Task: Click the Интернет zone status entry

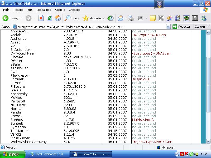Action: click(166, 147)
